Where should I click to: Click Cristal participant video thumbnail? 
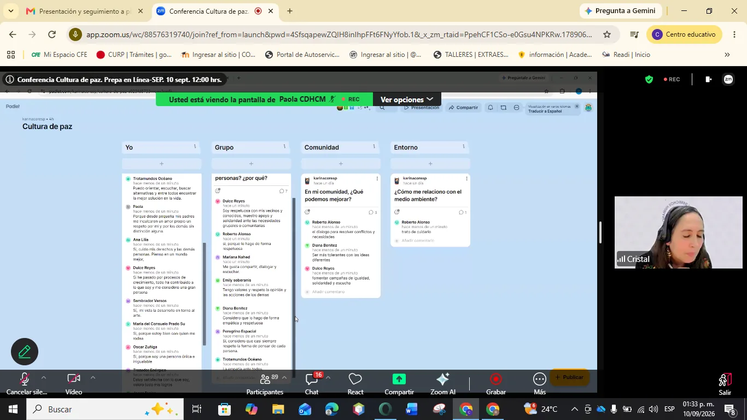coord(679,232)
